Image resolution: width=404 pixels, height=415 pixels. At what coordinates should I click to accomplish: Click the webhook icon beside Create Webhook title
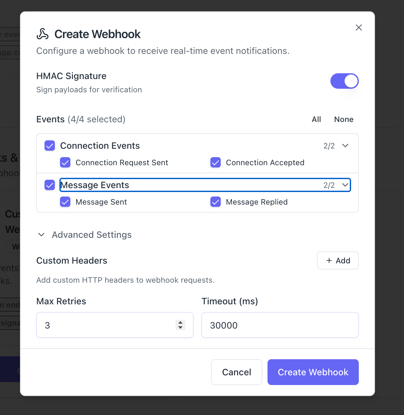click(43, 34)
